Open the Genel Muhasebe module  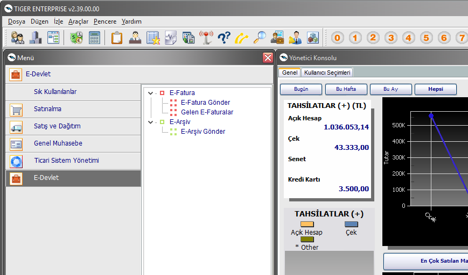coord(73,143)
